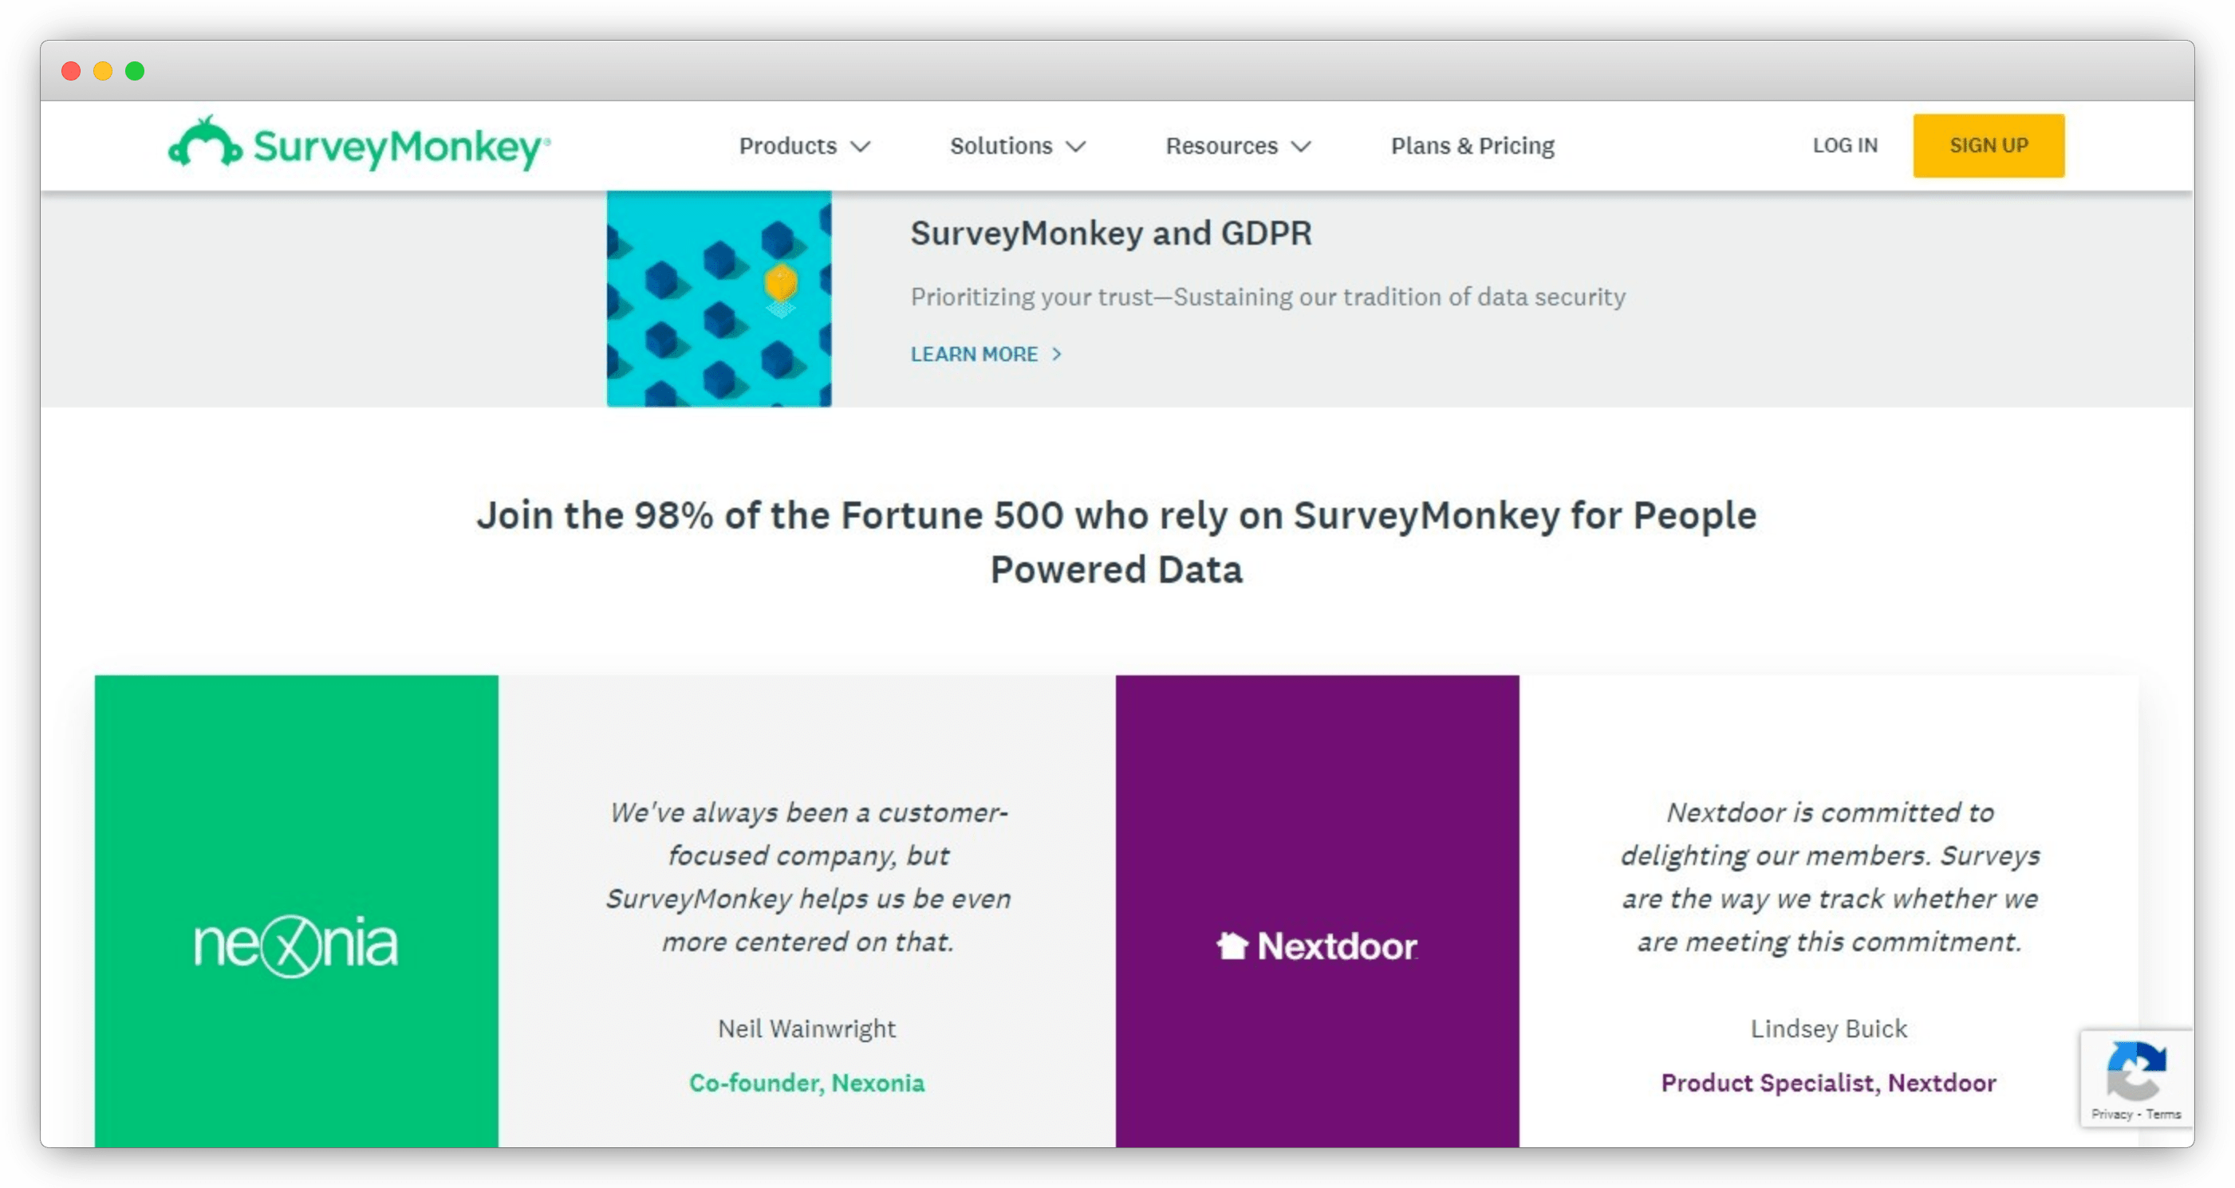
Task: Select the SurveyMonkey and GDPR heading
Action: click(1110, 234)
